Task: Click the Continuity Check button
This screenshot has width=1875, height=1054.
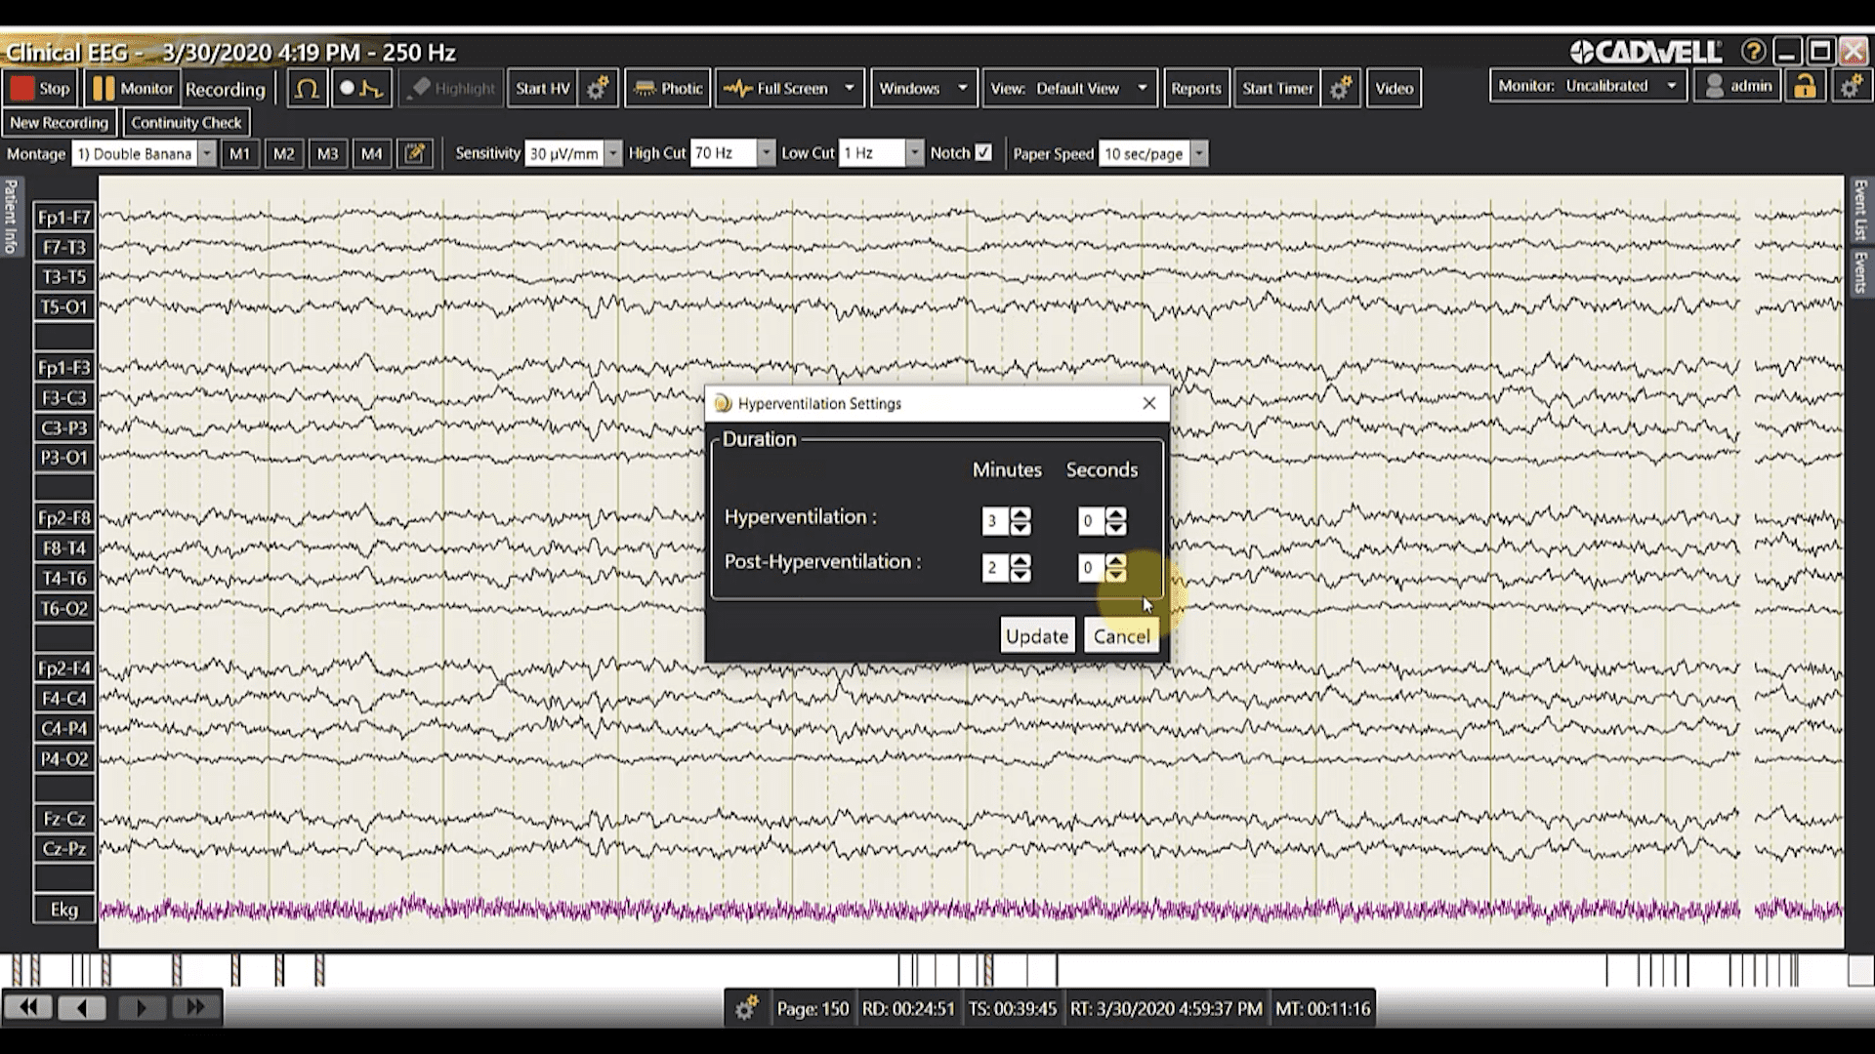Action: (x=186, y=123)
